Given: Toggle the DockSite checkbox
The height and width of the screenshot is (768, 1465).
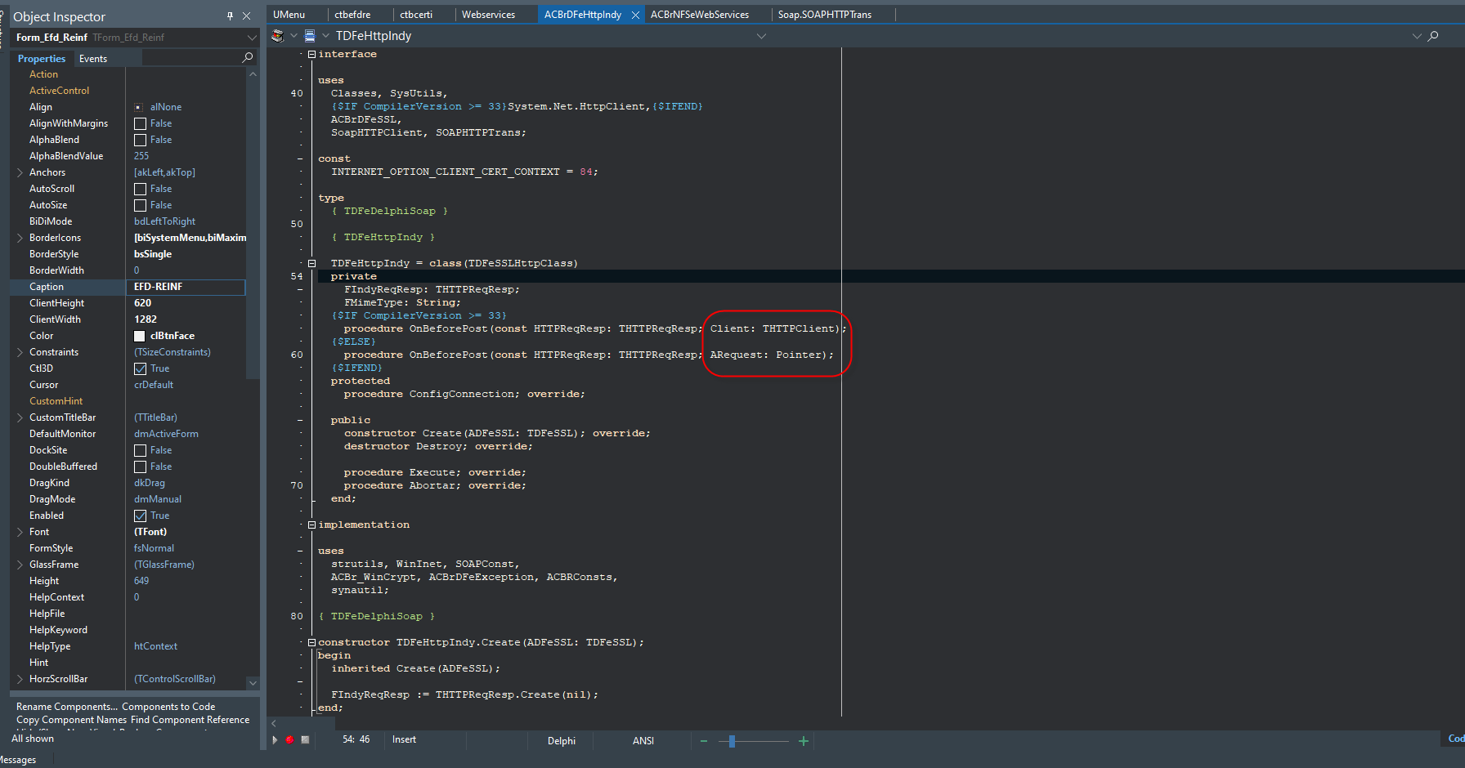Looking at the screenshot, I should click(x=140, y=450).
